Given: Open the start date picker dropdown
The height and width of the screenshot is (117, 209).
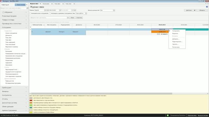Looking at the screenshot, I should [x=60, y=10].
